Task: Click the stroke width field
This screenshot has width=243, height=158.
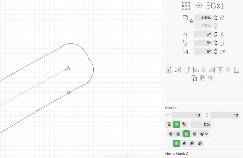Action: click(x=187, y=115)
